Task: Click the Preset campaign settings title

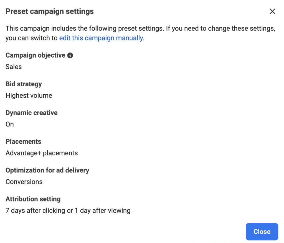Action: point(49,11)
